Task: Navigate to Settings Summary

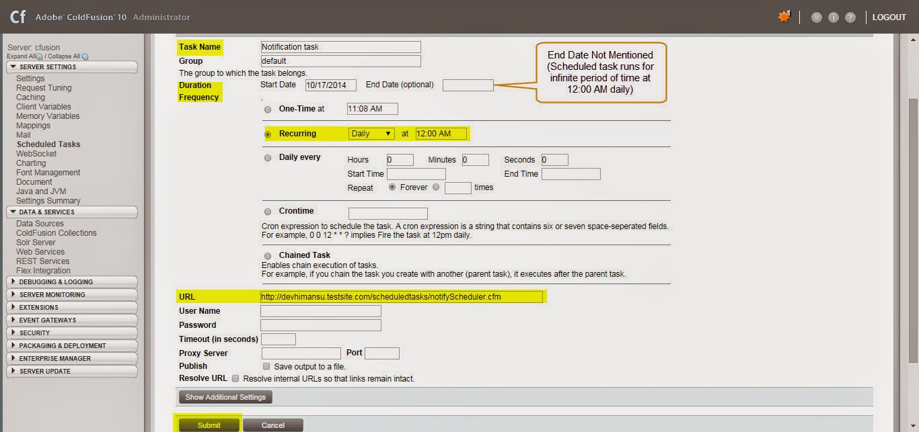Action: pyautogui.click(x=48, y=200)
